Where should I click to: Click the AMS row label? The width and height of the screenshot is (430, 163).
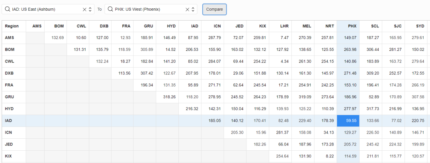point(10,38)
